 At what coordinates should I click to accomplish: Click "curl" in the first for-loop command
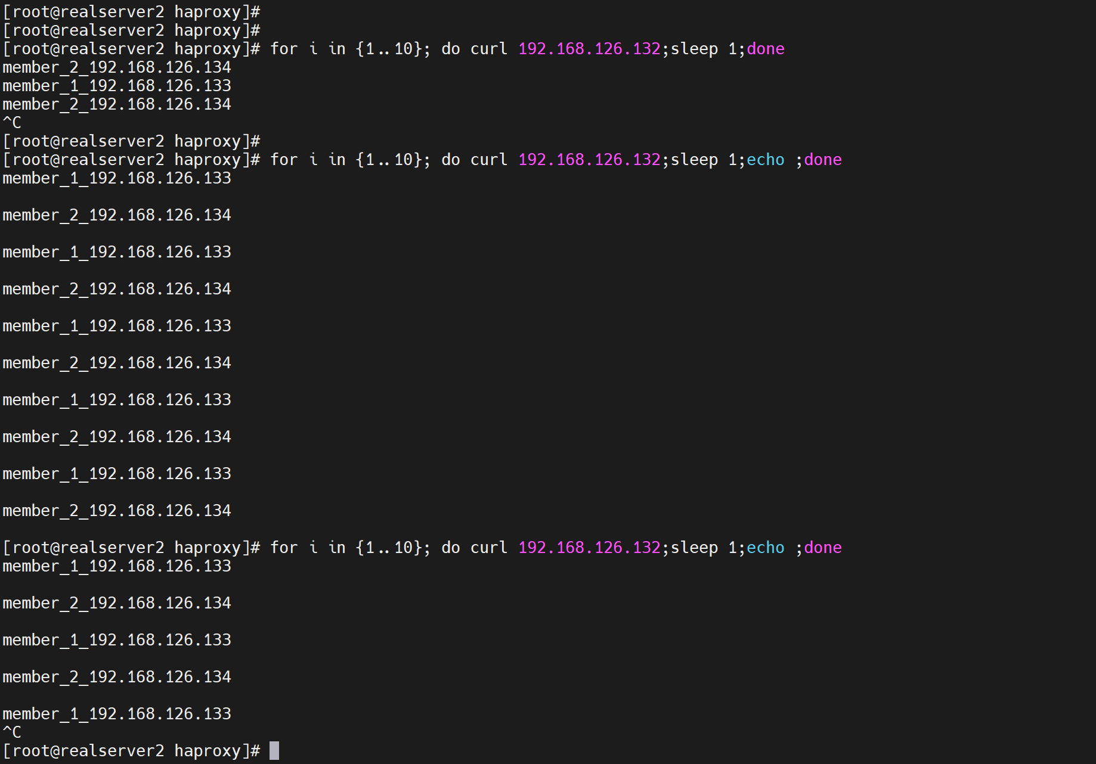pyautogui.click(x=489, y=49)
